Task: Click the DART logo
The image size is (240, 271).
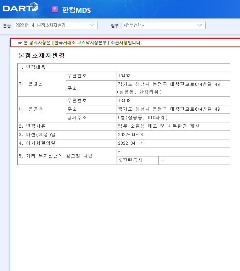Action: pos(21,7)
